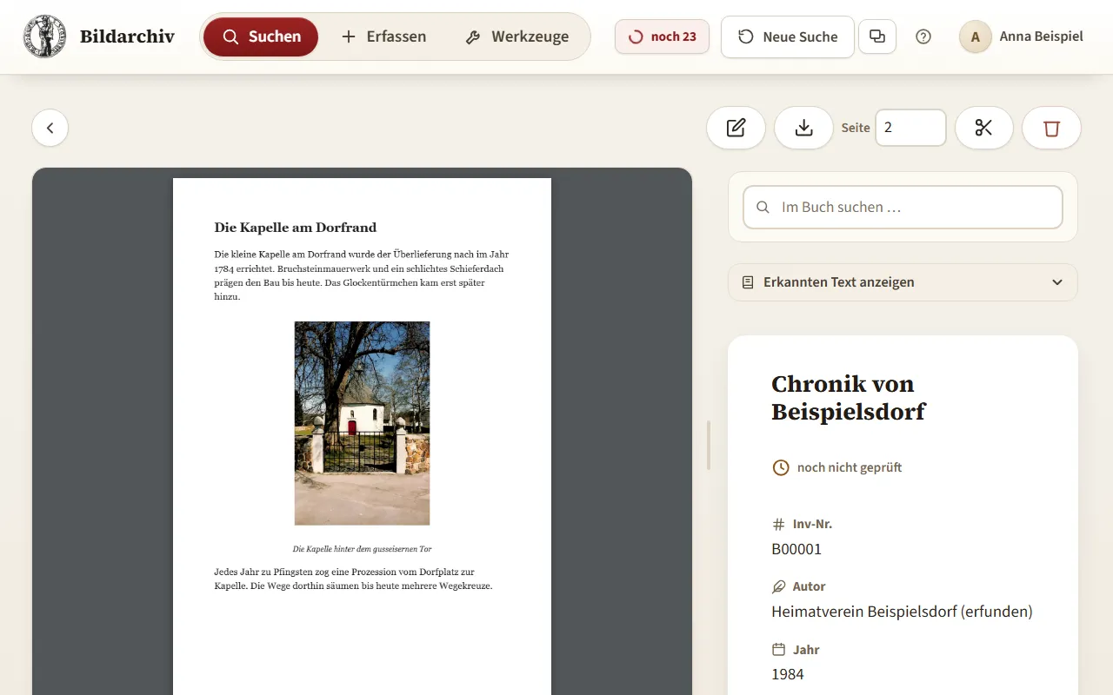Open Anna Beispiel user menu
Viewport: 1113px width, 695px height.
pos(1022,36)
